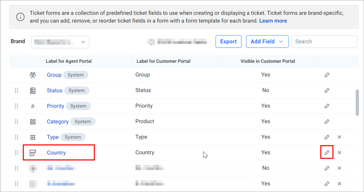Open the Country field link
The width and height of the screenshot is (364, 192).
click(x=56, y=153)
